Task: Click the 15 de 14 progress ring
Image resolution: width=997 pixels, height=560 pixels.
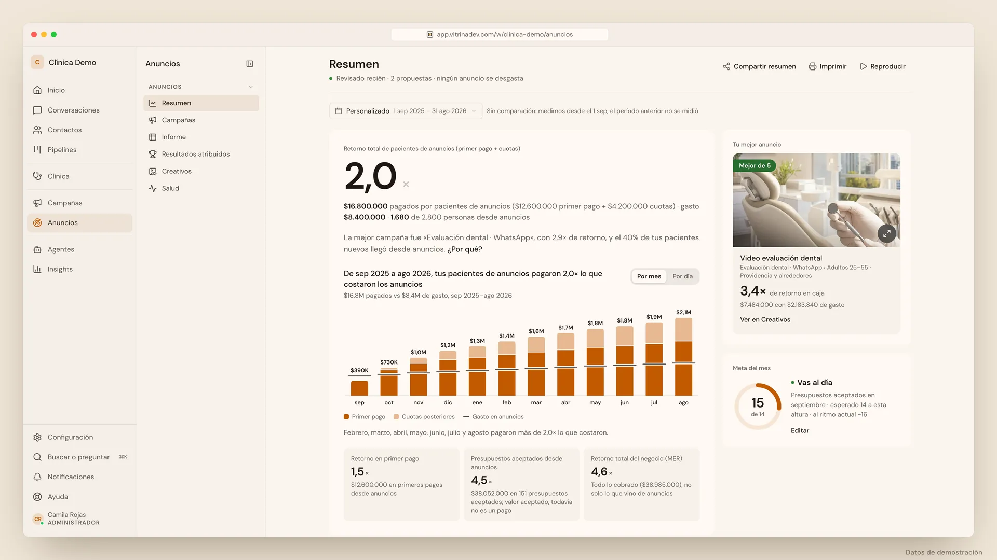Action: tap(758, 407)
